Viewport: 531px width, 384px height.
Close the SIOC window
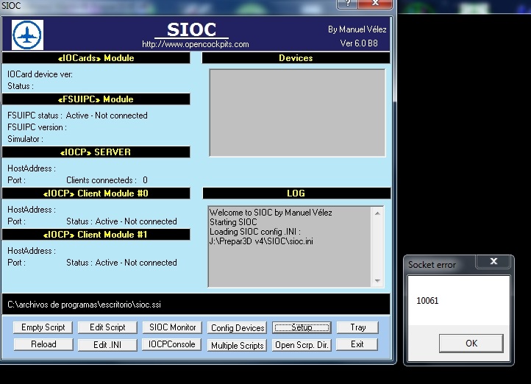click(375, 4)
